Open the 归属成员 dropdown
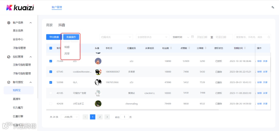 click(x=116, y=37)
